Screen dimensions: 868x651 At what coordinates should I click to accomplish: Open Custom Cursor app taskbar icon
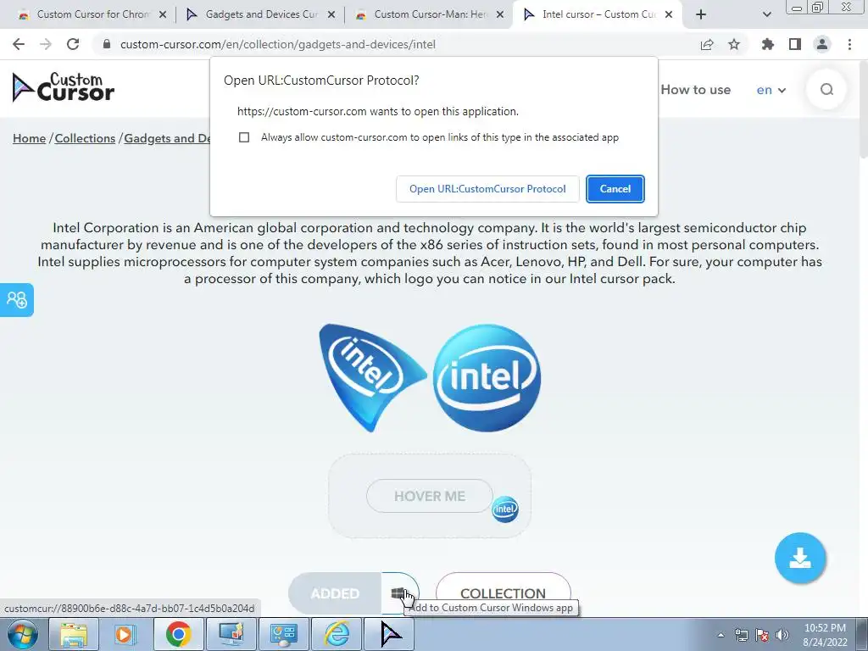point(390,634)
